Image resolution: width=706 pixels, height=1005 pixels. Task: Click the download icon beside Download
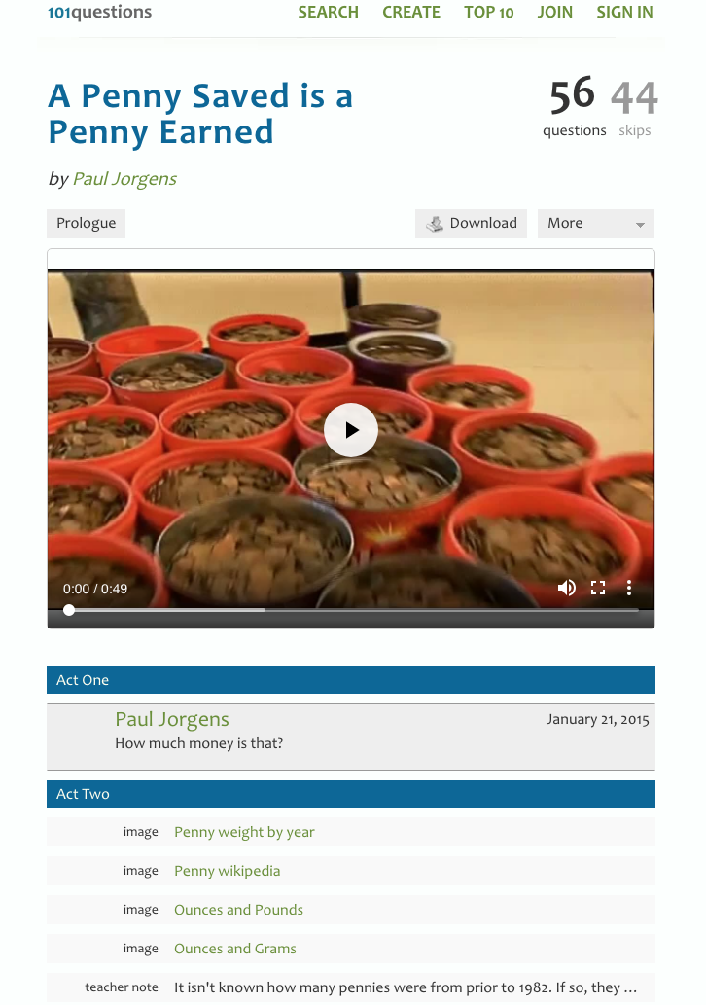(435, 224)
